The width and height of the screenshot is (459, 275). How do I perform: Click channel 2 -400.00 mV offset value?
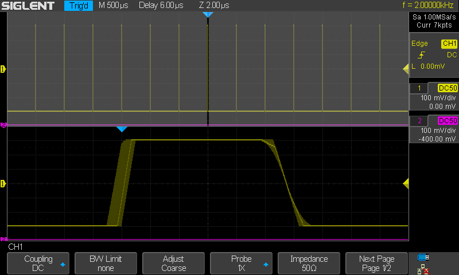(437, 139)
